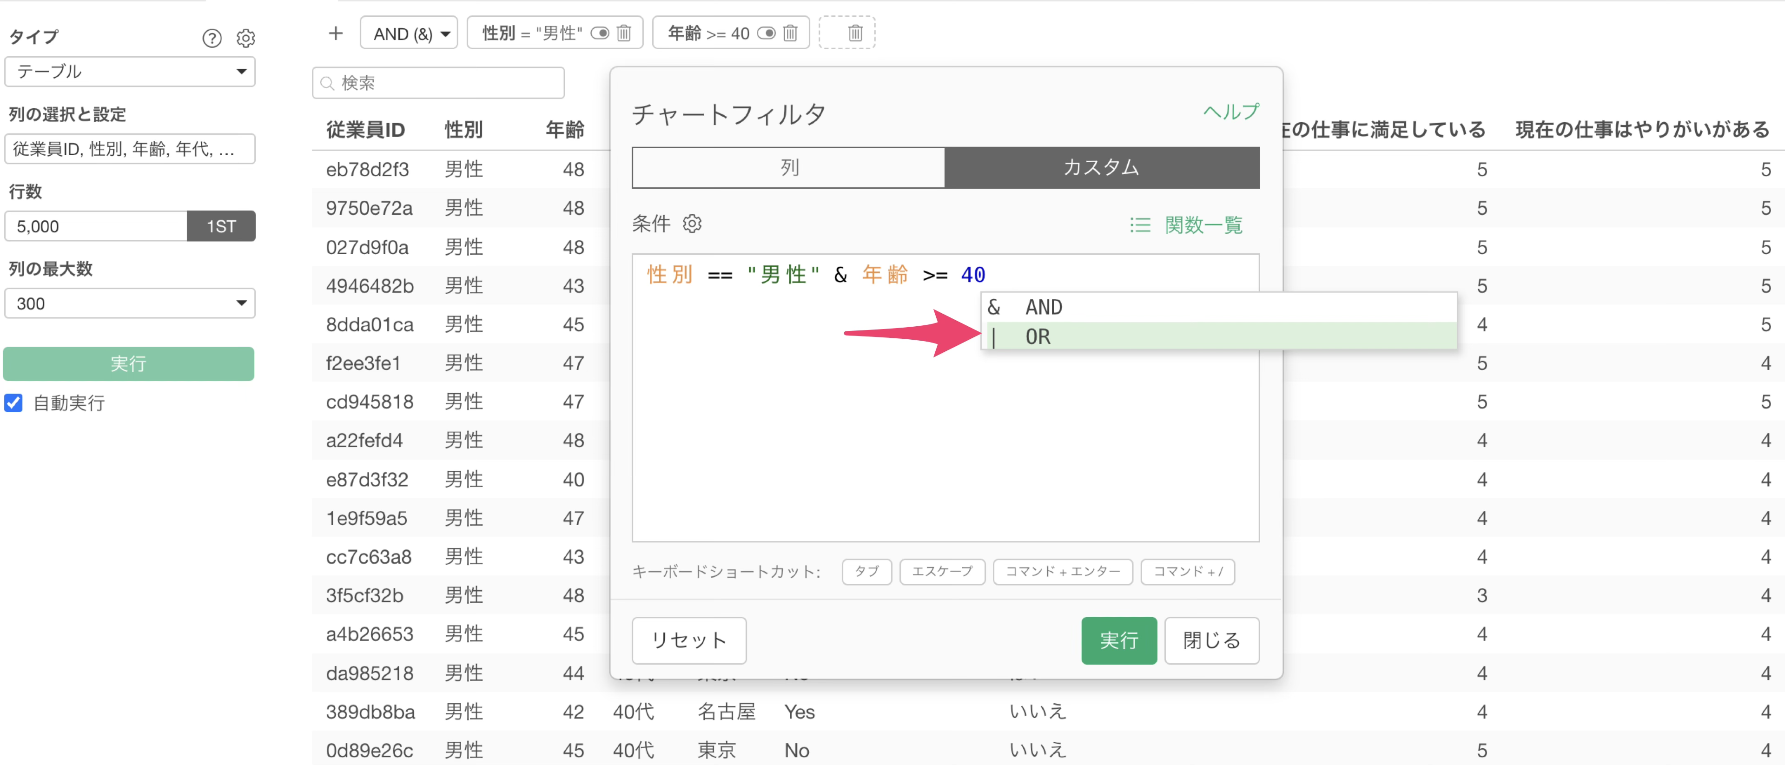
Task: Delete the 年齢 >= 40 filter
Action: click(790, 33)
